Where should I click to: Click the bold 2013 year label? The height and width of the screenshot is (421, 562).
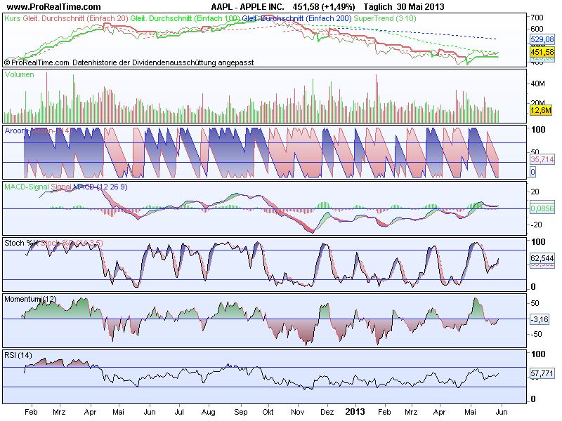click(x=355, y=412)
